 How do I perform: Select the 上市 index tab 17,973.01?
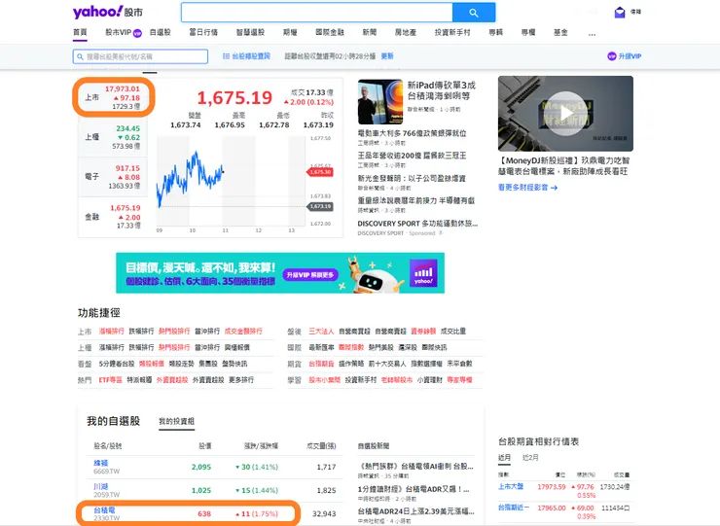114,97
